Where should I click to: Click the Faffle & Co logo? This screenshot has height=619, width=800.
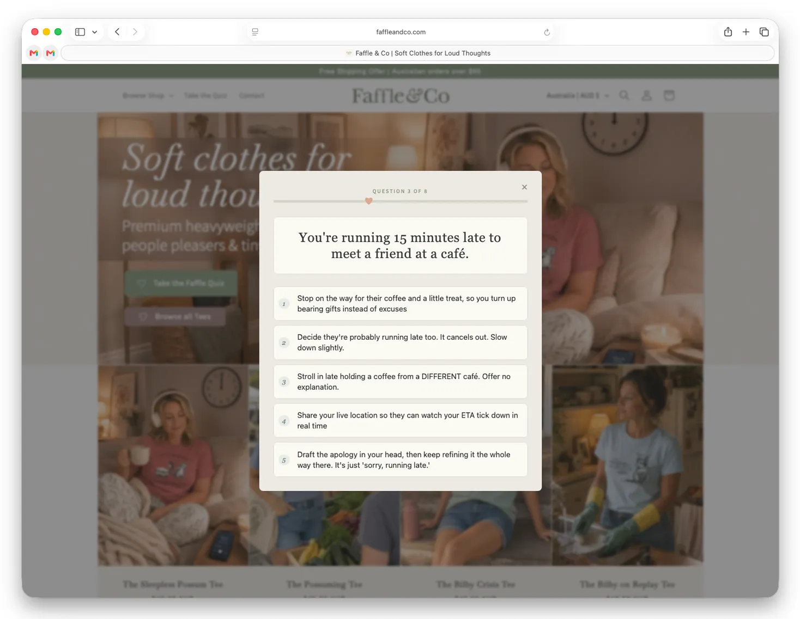click(x=401, y=96)
